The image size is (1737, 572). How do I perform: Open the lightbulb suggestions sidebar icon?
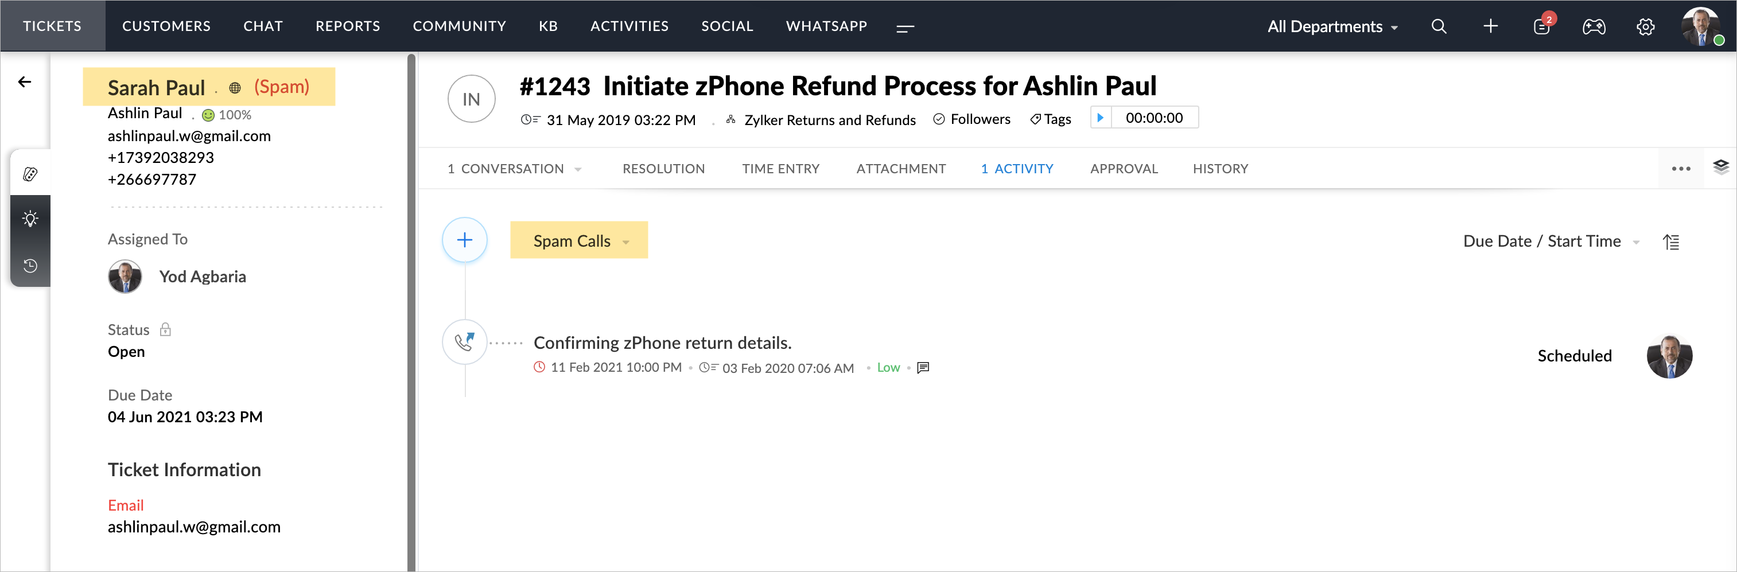coord(30,219)
